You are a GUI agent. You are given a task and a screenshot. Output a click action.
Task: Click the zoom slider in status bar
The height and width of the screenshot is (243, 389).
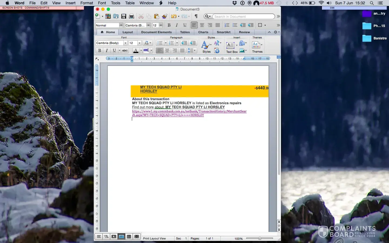pos(260,238)
